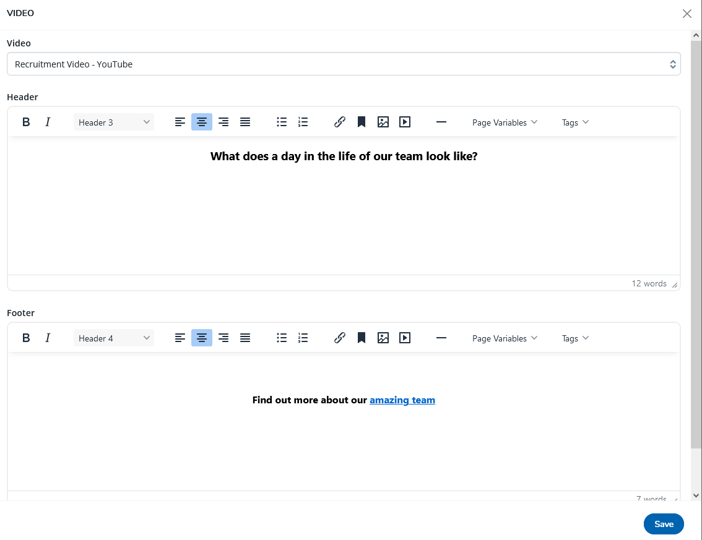
Task: Apply bullet list in the Header editor
Action: [282, 122]
